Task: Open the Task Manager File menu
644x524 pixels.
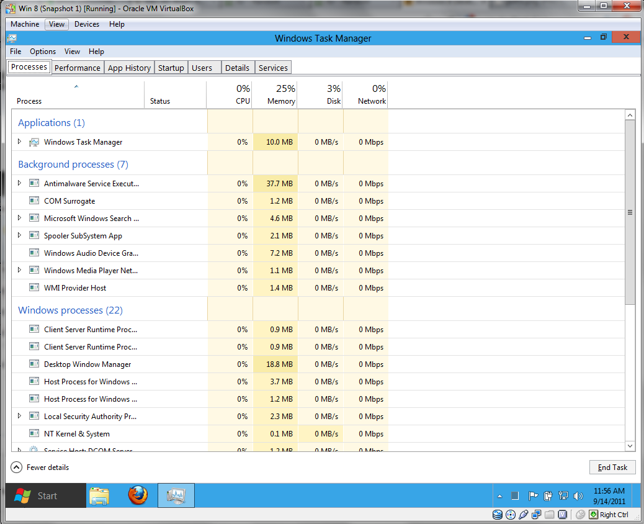Action: pos(16,52)
